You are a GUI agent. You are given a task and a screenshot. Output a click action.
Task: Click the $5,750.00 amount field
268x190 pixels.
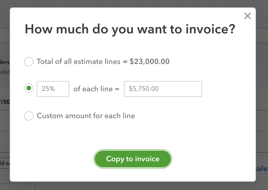tap(163, 89)
